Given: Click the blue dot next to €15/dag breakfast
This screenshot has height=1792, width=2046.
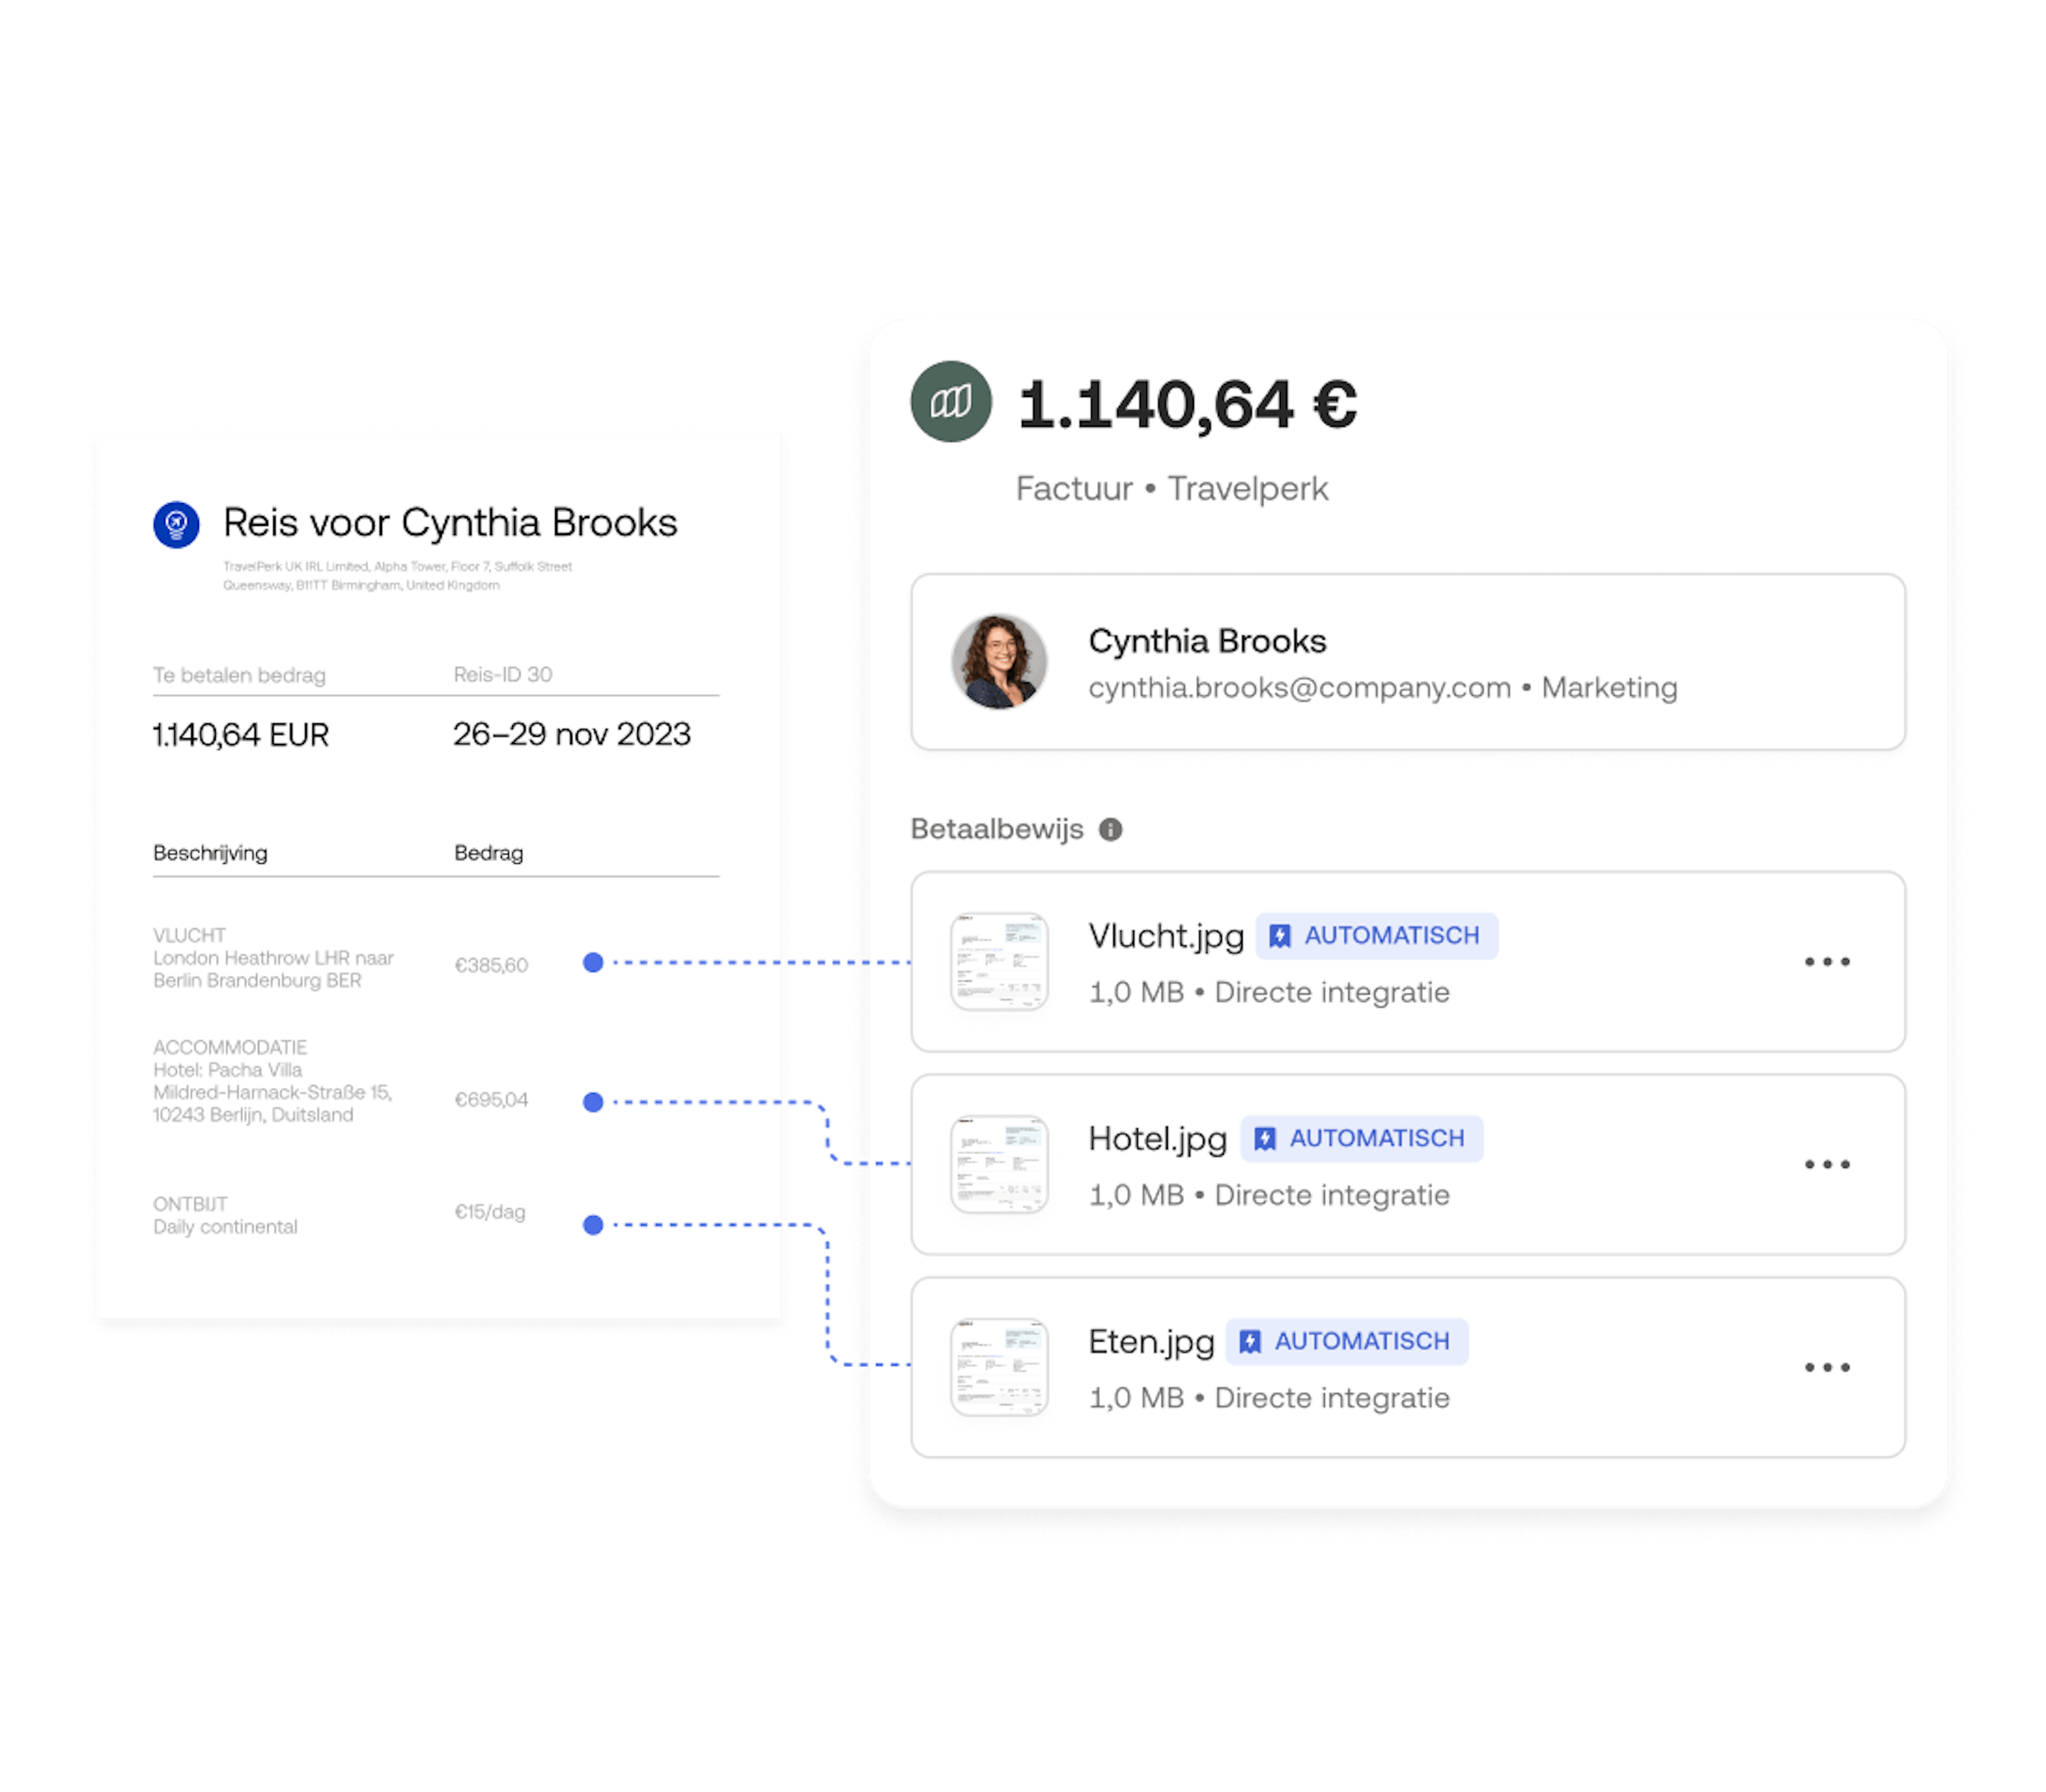Looking at the screenshot, I should point(593,1224).
